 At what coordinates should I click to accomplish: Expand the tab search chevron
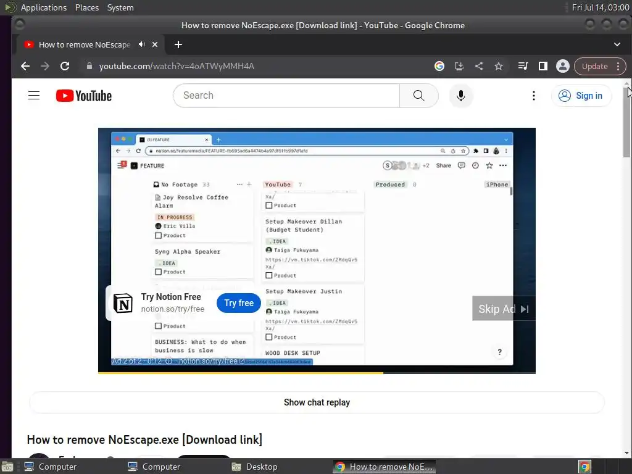617,44
